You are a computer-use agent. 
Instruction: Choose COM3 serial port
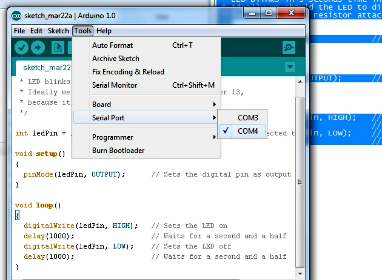pyautogui.click(x=243, y=118)
